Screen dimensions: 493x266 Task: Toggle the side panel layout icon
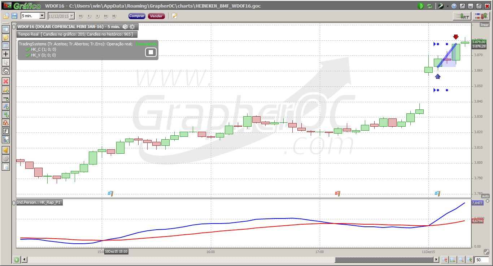click(6, 29)
